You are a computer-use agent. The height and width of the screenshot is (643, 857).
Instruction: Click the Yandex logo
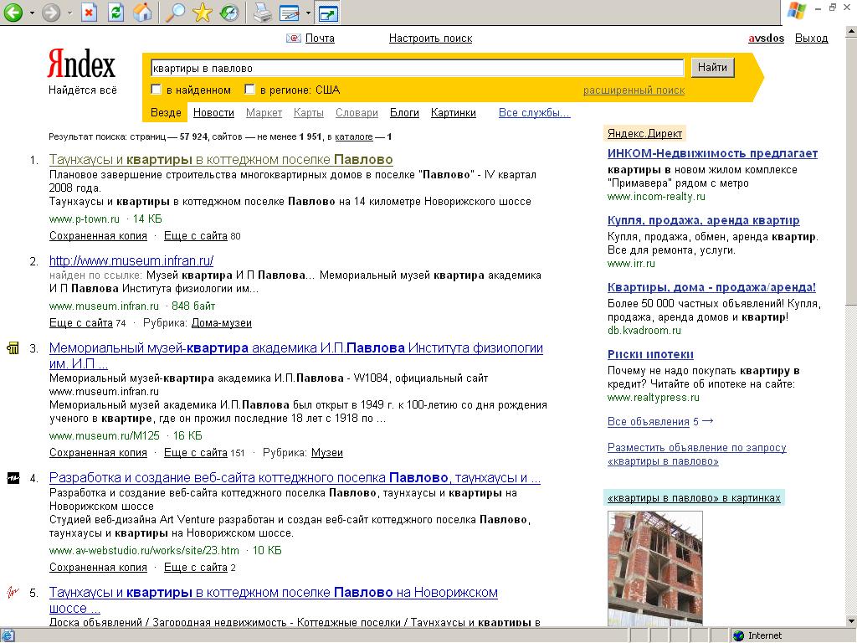[82, 64]
